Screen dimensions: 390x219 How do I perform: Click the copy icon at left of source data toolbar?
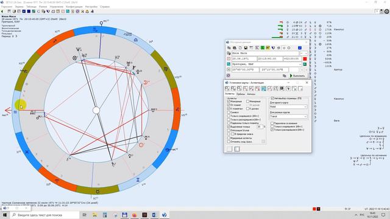pos(229,47)
